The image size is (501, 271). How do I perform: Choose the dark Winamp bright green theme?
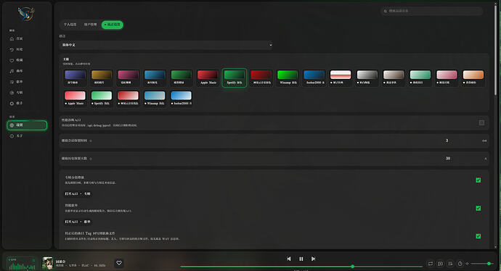pyautogui.click(x=288, y=78)
